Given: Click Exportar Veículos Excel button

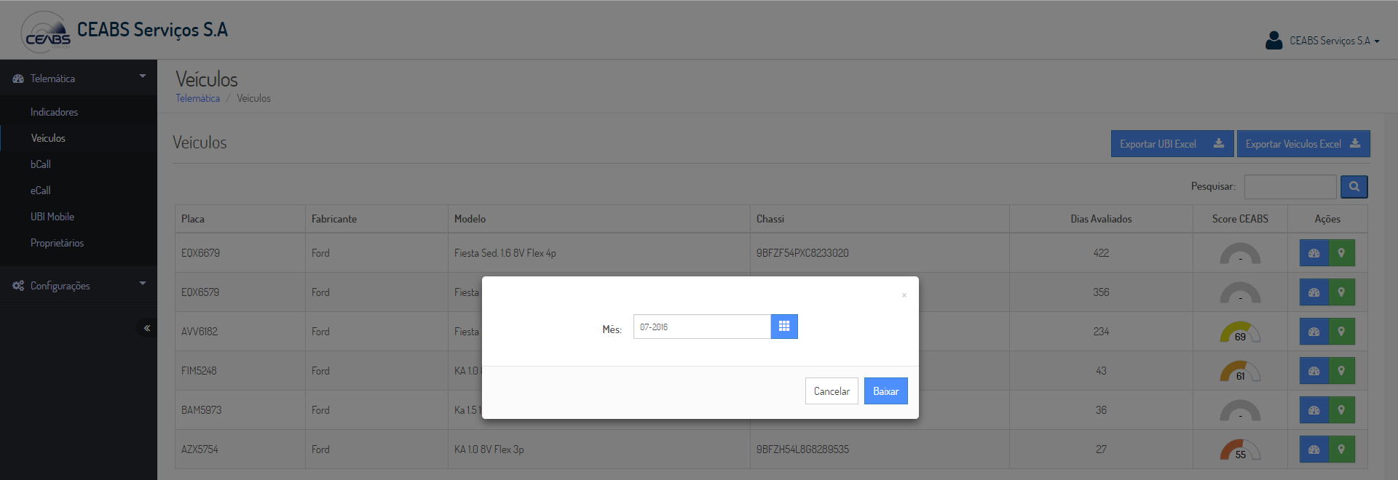Looking at the screenshot, I should click(x=1303, y=144).
